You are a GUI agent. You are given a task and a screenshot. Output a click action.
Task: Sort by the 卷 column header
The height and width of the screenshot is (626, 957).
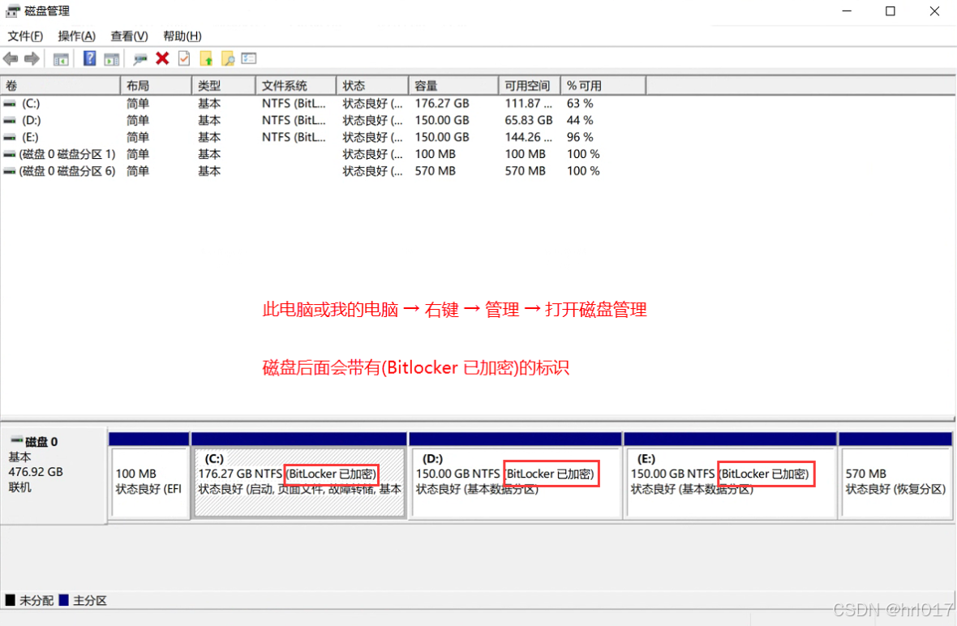[61, 86]
